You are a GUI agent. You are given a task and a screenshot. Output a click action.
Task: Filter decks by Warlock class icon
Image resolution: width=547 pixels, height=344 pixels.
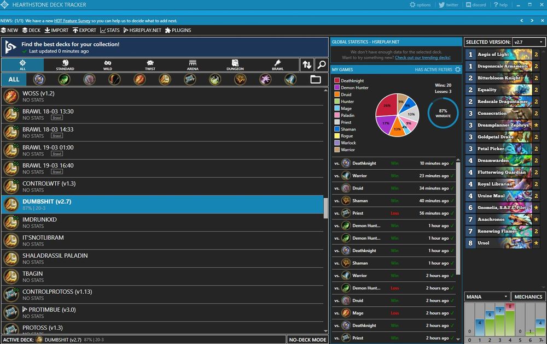point(265,79)
